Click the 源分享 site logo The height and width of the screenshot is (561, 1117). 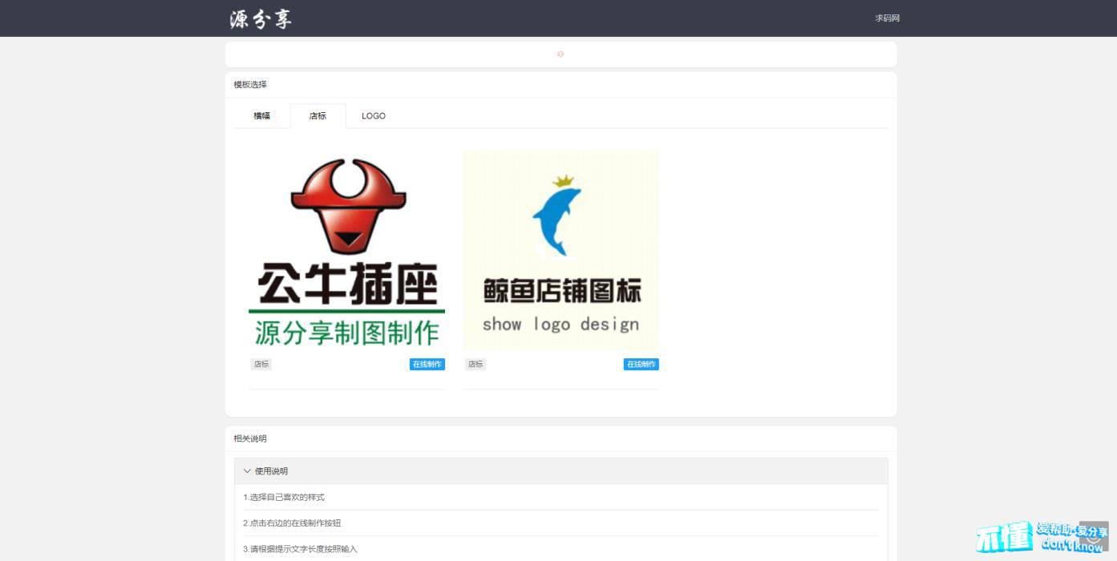tap(261, 19)
